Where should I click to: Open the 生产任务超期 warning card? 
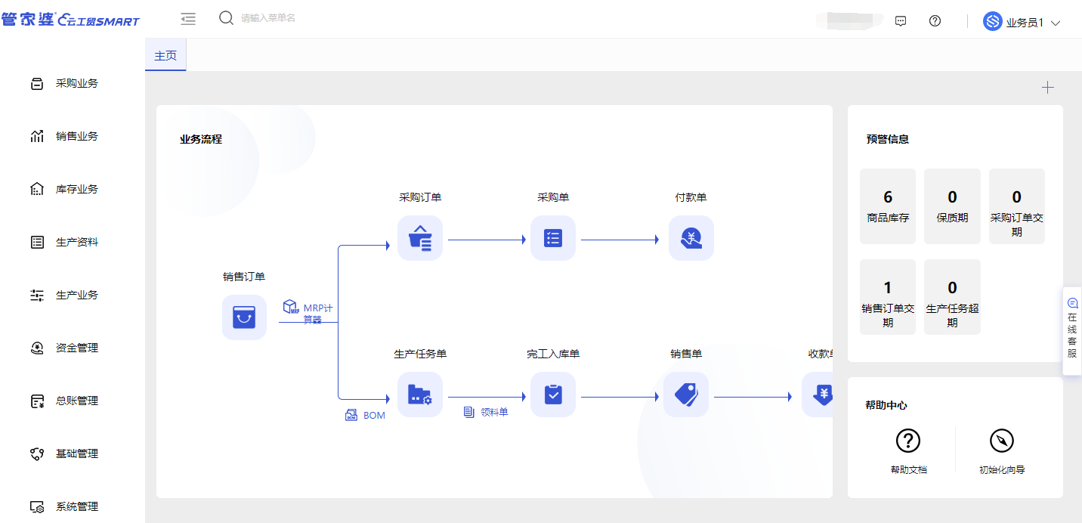coord(952,297)
